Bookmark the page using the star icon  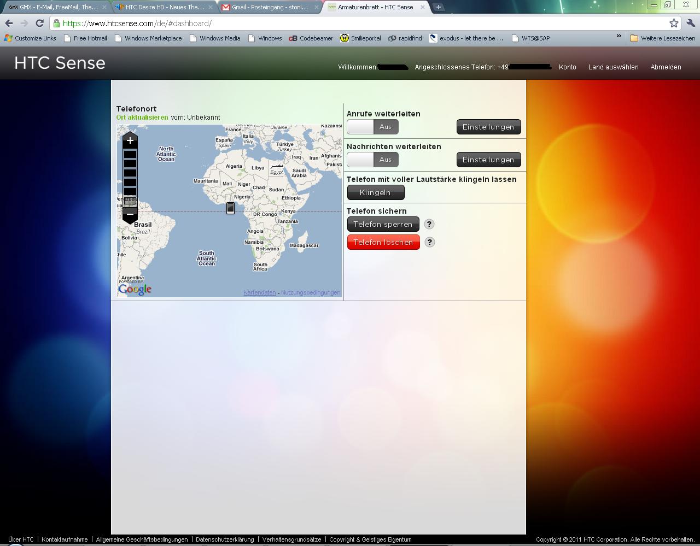coord(674,23)
